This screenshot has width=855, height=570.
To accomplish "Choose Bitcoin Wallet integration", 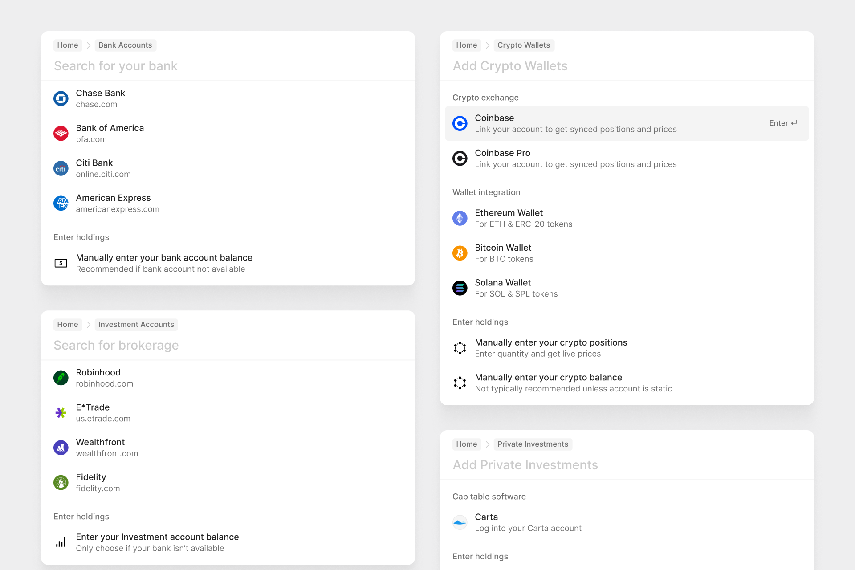I will 627,253.
